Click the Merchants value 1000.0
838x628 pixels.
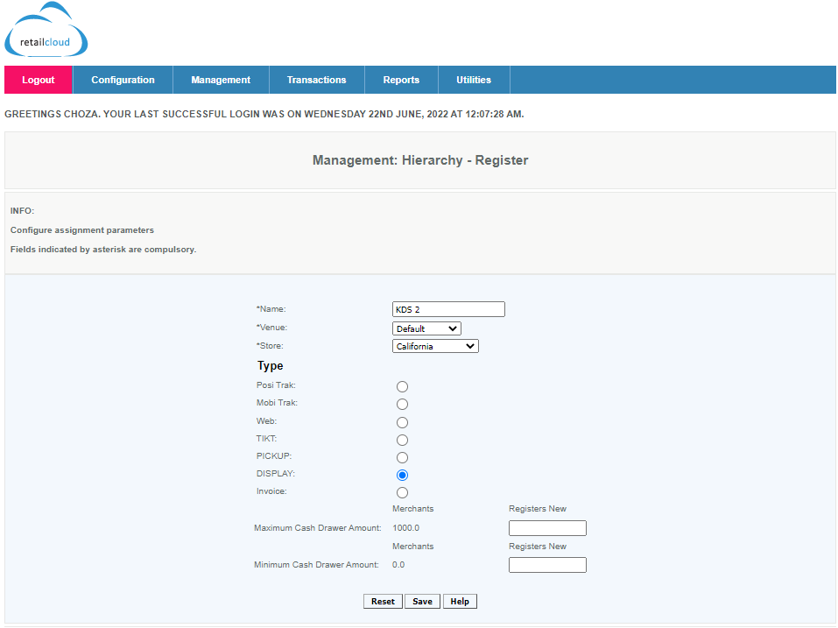tap(405, 528)
